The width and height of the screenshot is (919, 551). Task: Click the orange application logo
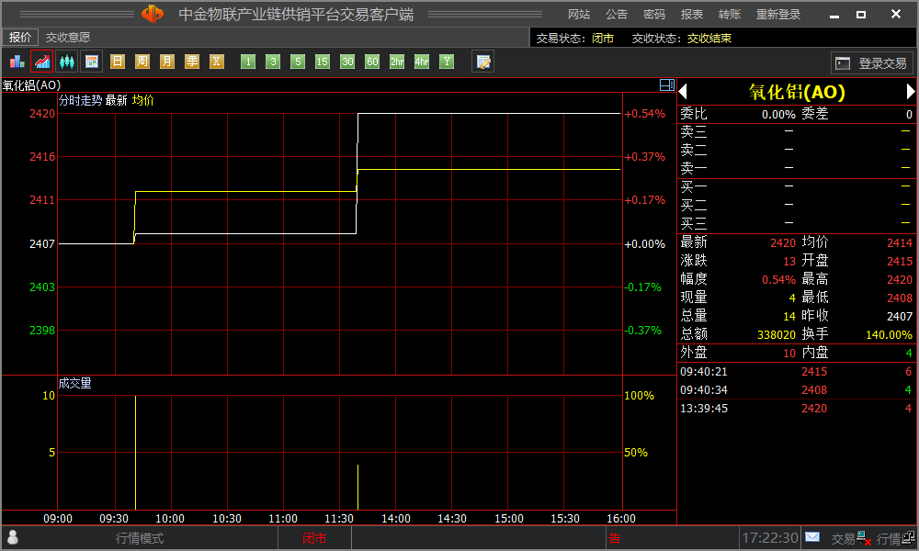point(153,14)
